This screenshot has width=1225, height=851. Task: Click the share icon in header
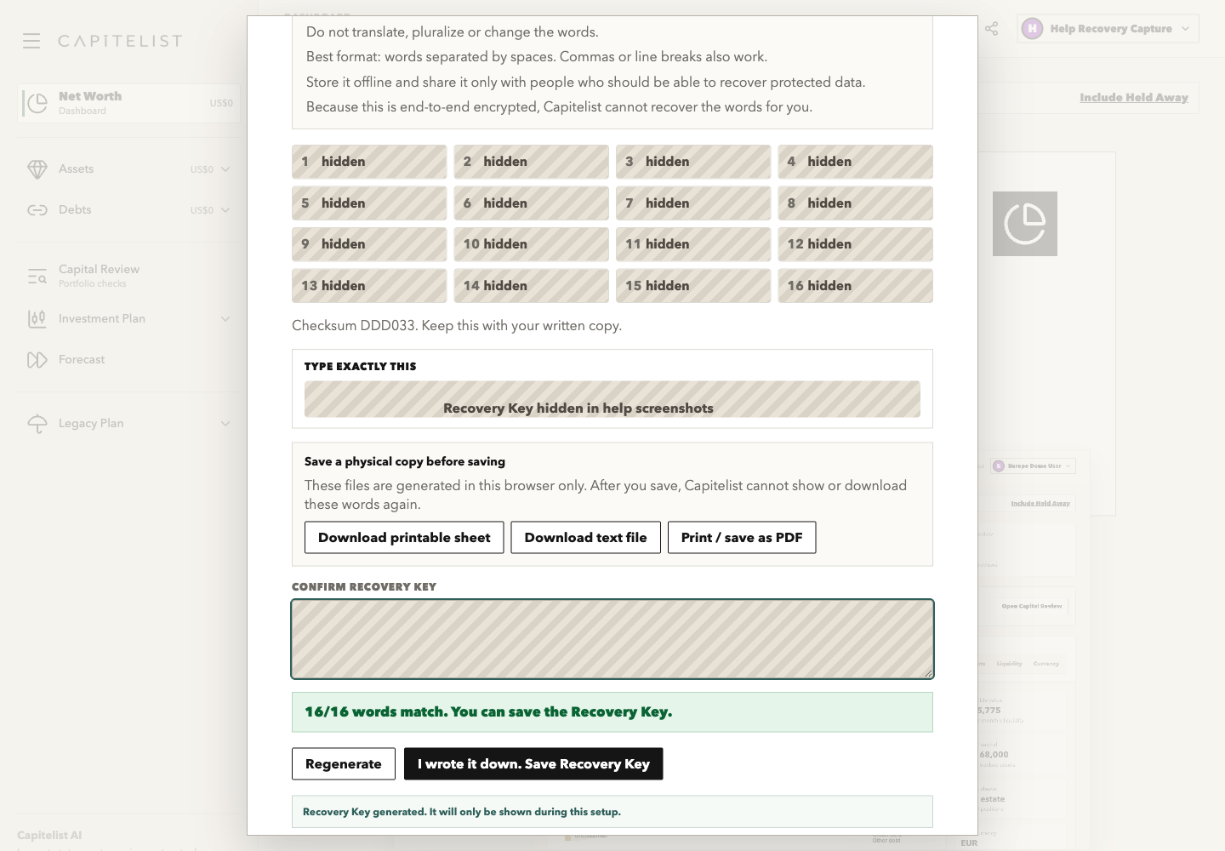pyautogui.click(x=992, y=28)
